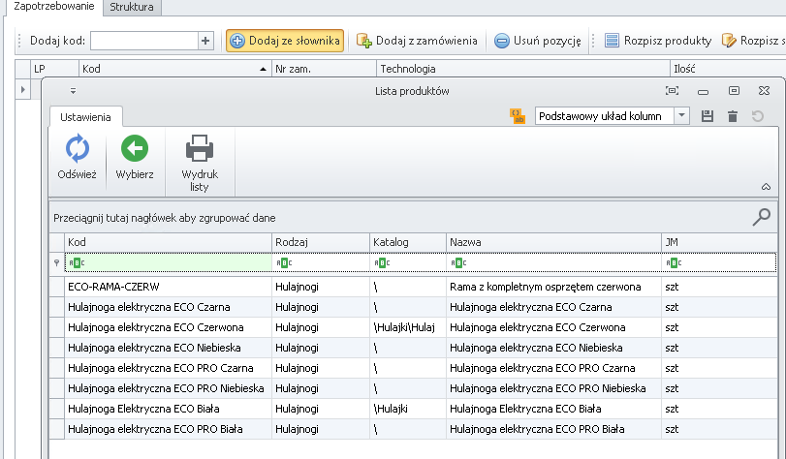Select the Ustawienia ribbon tab
This screenshot has height=459, width=786.
(x=85, y=117)
